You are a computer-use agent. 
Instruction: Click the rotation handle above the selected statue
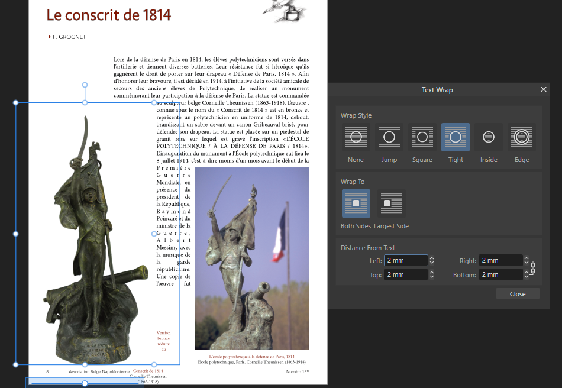tap(85, 85)
